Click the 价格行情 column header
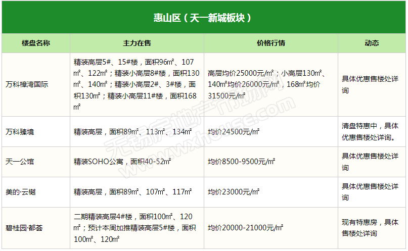408x251 pixels. click(271, 43)
